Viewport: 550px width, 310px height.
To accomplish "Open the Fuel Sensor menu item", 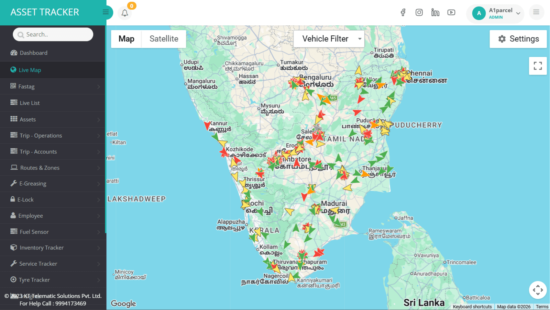I will [x=53, y=232].
